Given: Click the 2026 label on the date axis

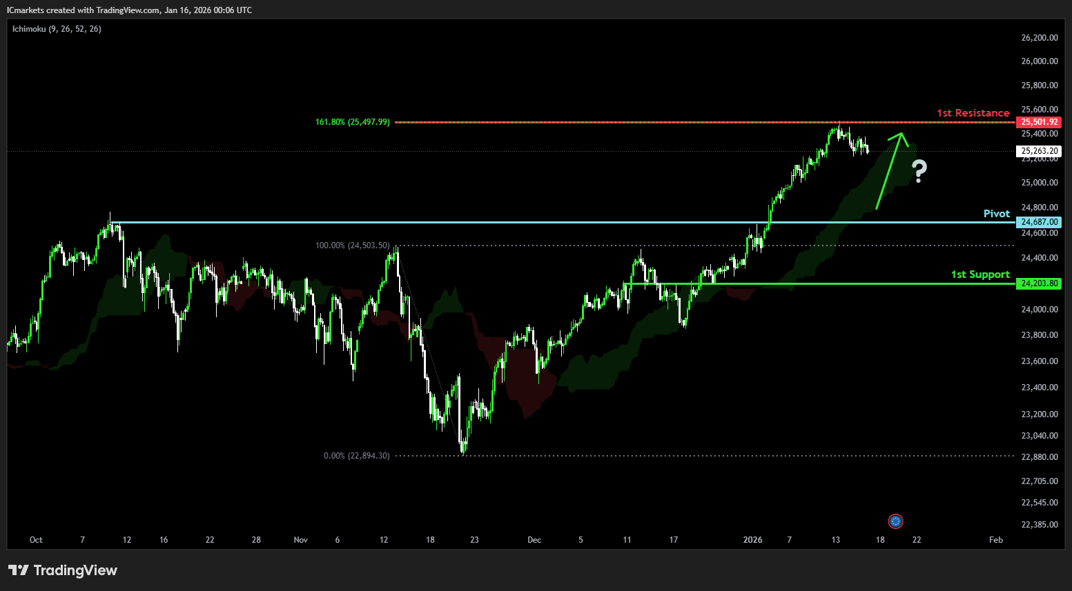Looking at the screenshot, I should pyautogui.click(x=752, y=540).
